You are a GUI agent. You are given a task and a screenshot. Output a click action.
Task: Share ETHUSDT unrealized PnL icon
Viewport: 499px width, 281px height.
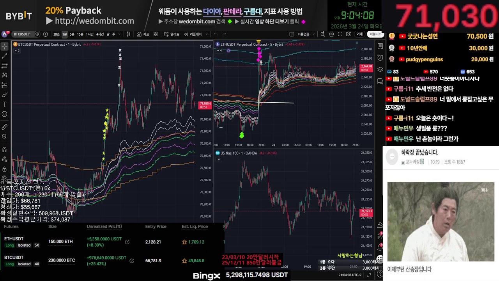(127, 242)
